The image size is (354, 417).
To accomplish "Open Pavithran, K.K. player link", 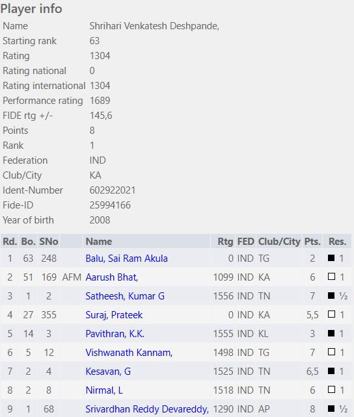I will pos(115,334).
